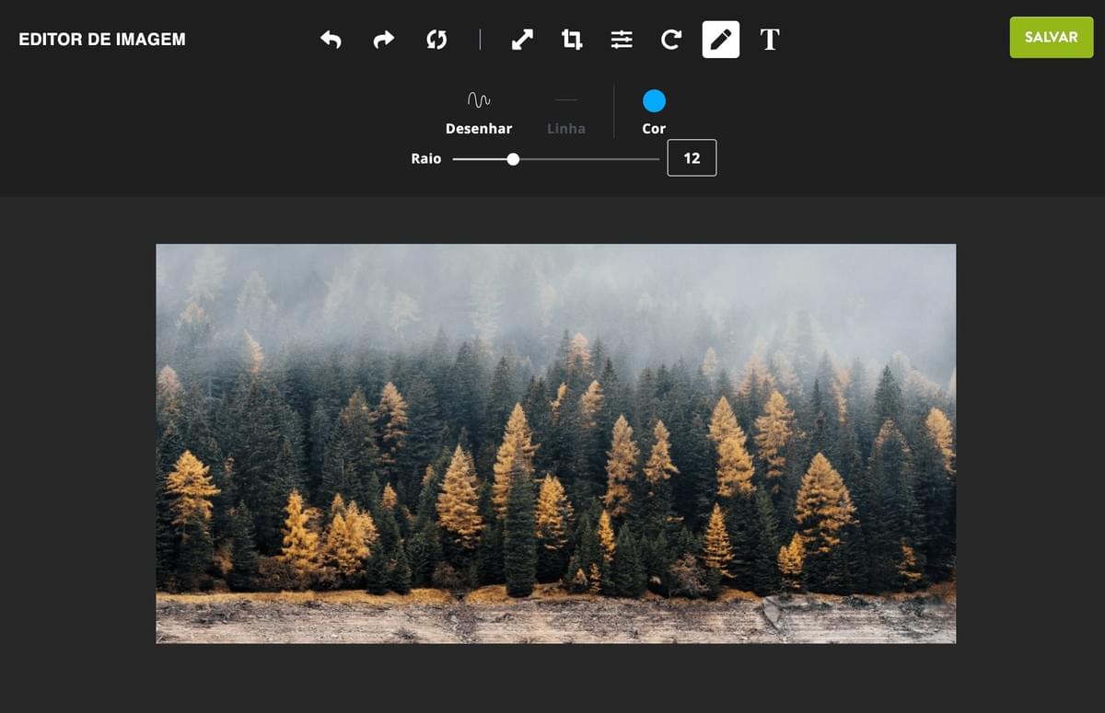Save the image with Salvar
1105x713 pixels.
click(x=1052, y=38)
